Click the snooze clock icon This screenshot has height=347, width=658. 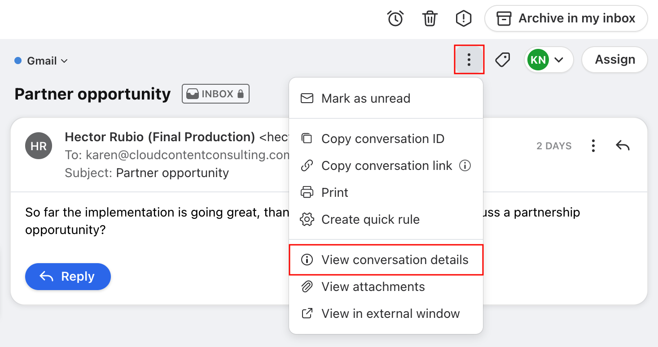(395, 18)
